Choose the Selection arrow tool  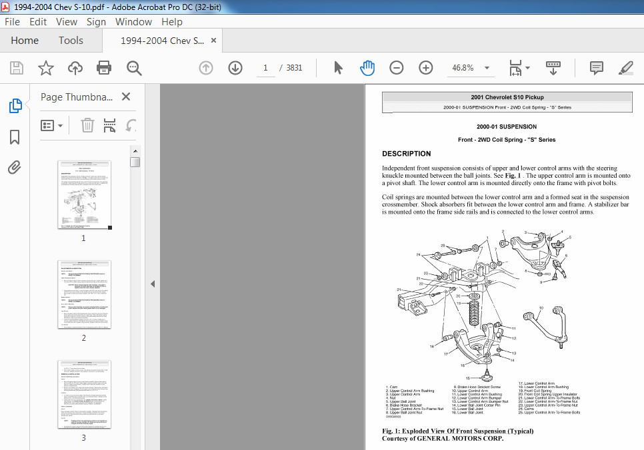point(338,68)
